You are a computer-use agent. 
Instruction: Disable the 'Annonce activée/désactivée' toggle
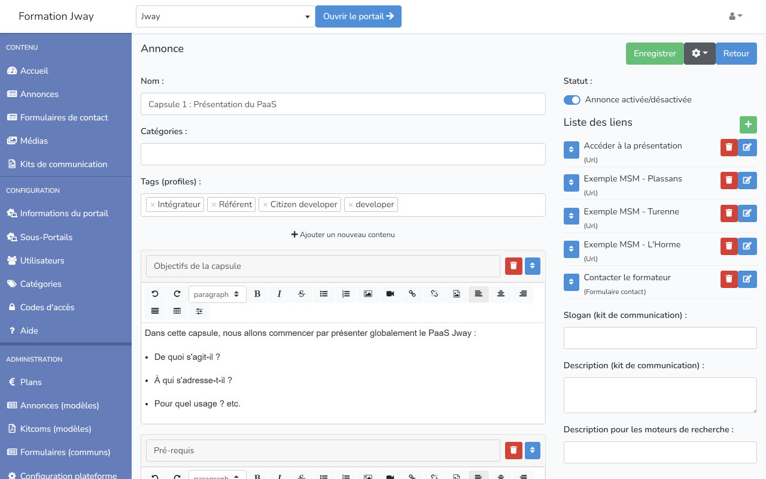click(x=572, y=100)
